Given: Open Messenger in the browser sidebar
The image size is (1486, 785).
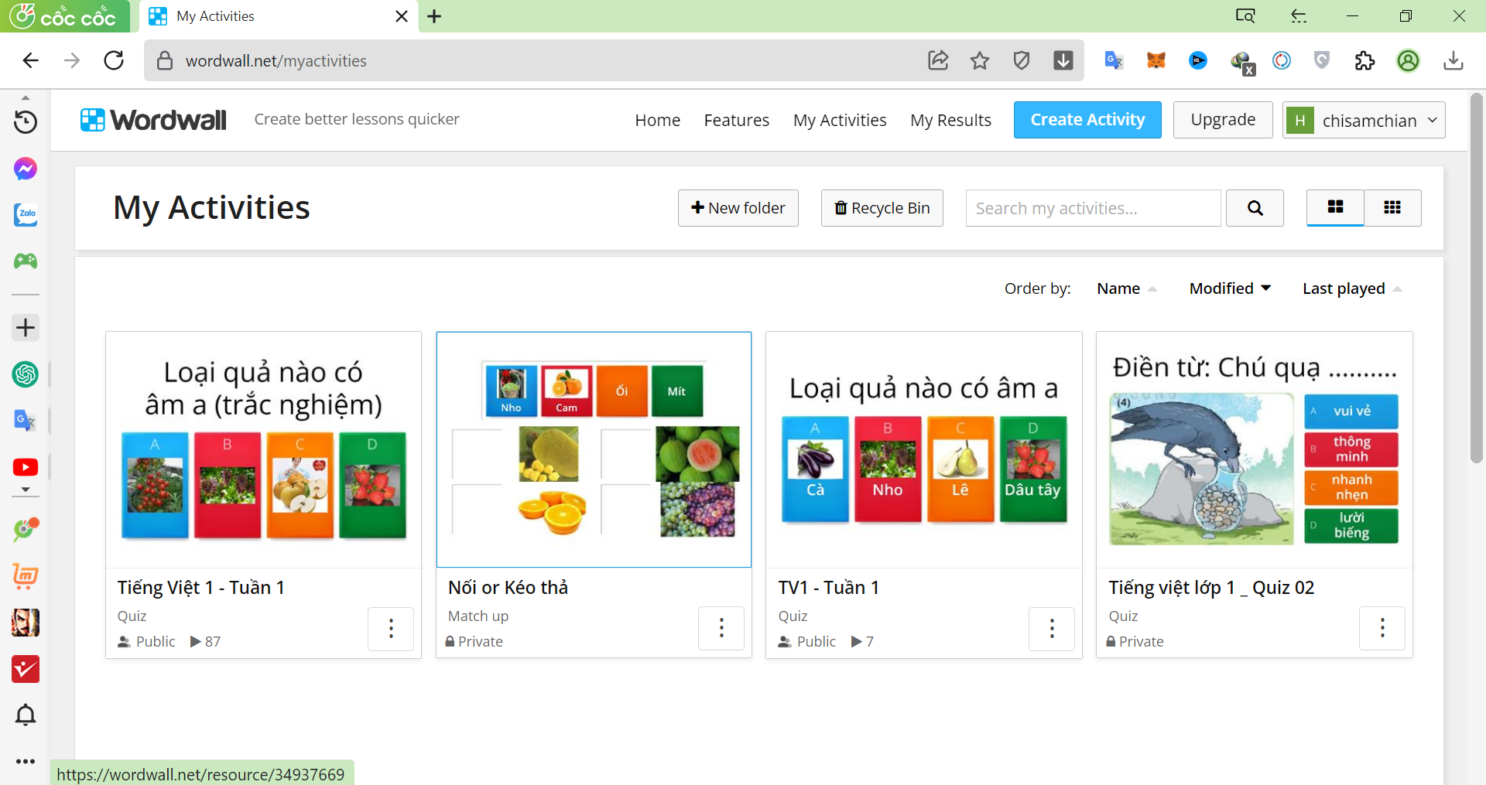Looking at the screenshot, I should click(26, 169).
